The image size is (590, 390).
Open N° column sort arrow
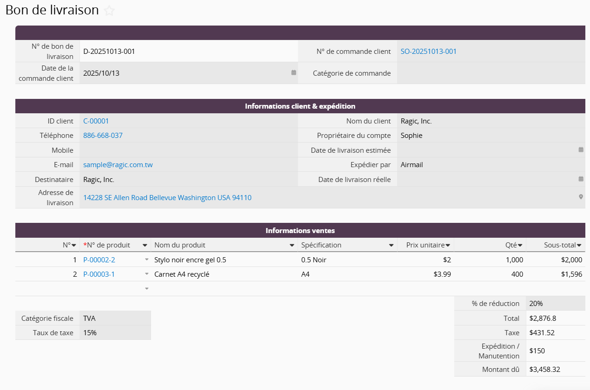73,245
